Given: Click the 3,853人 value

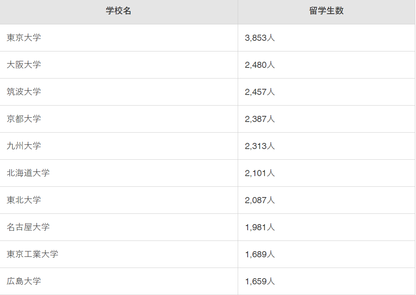Looking at the screenshot, I should pos(260,38).
